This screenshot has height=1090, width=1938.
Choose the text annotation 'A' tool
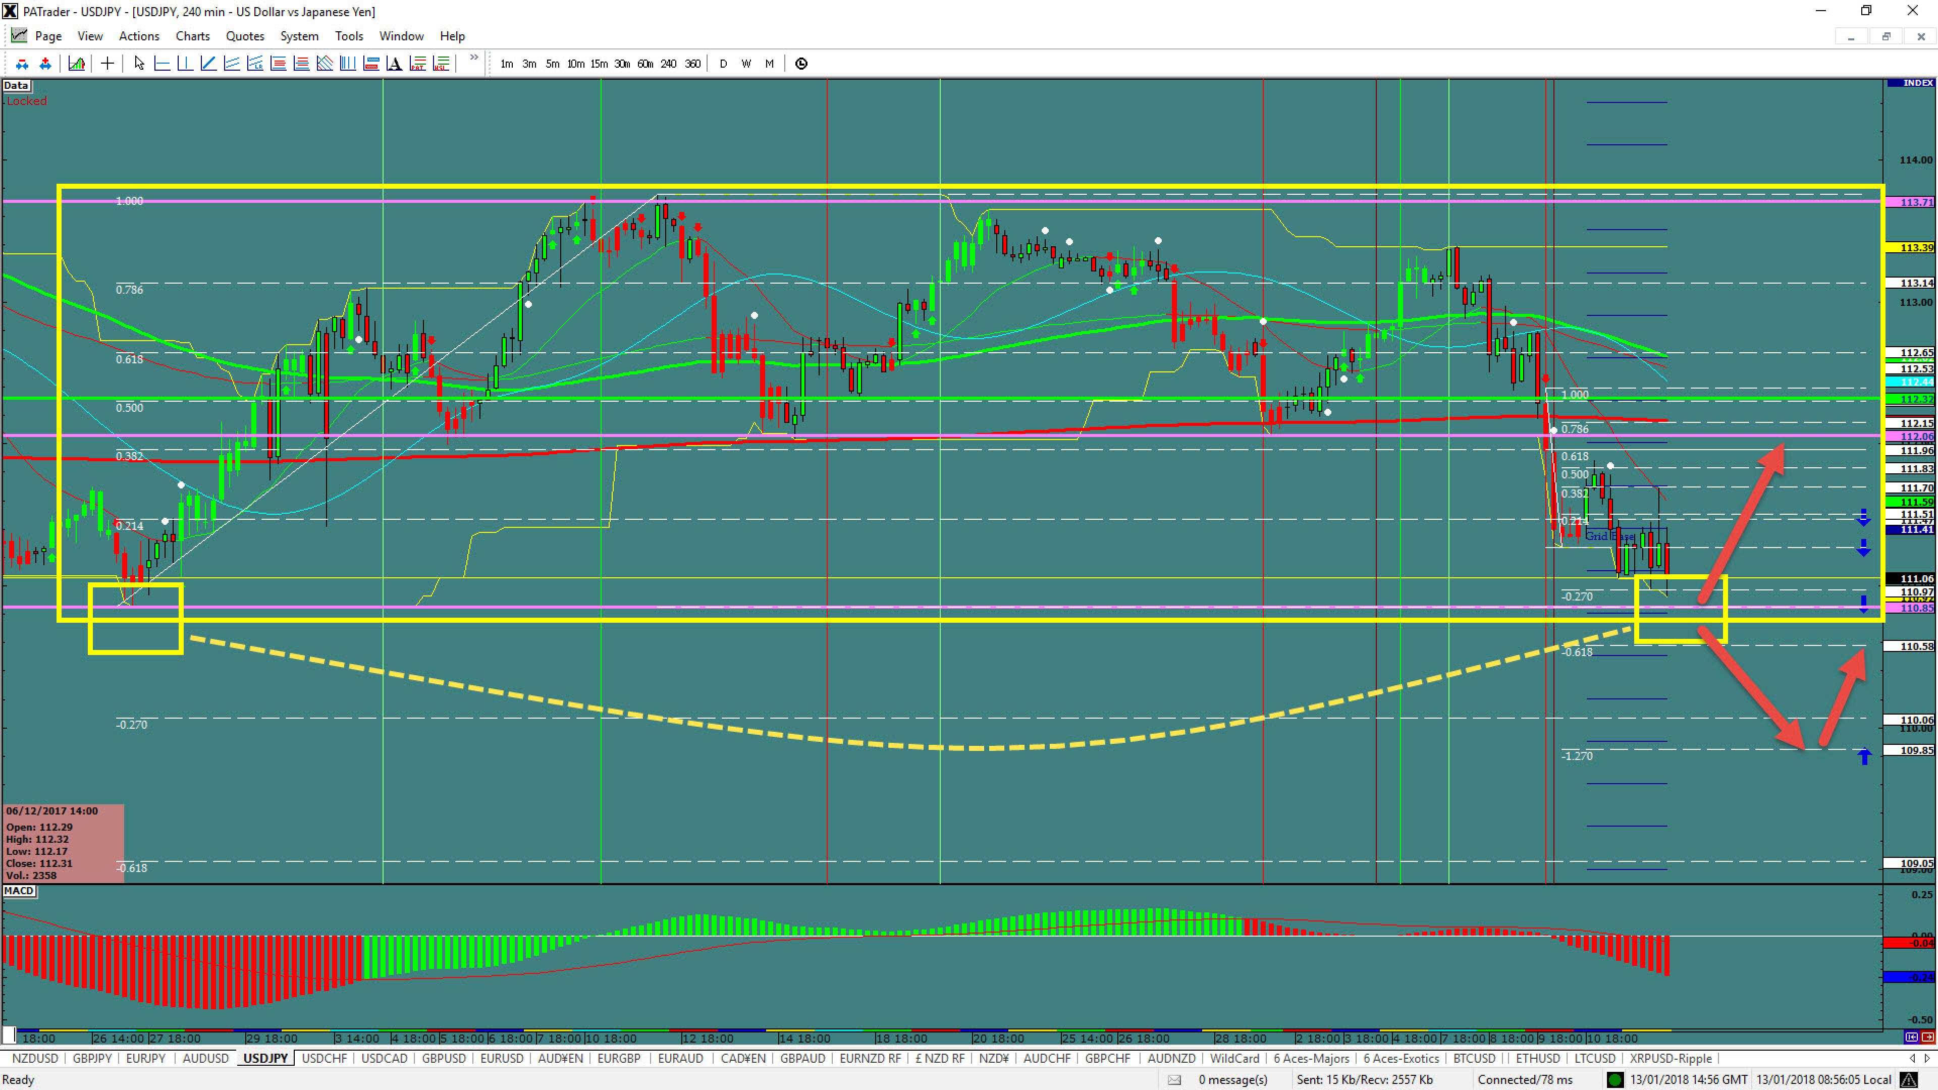point(394,64)
